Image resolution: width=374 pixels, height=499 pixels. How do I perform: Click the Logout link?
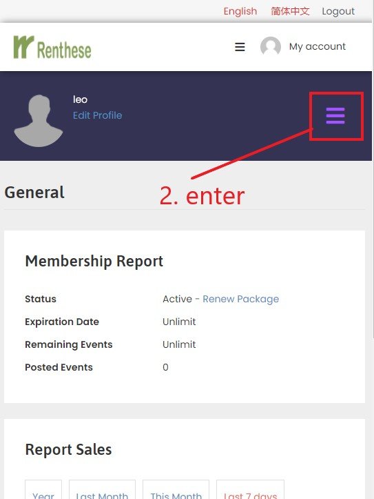point(338,11)
